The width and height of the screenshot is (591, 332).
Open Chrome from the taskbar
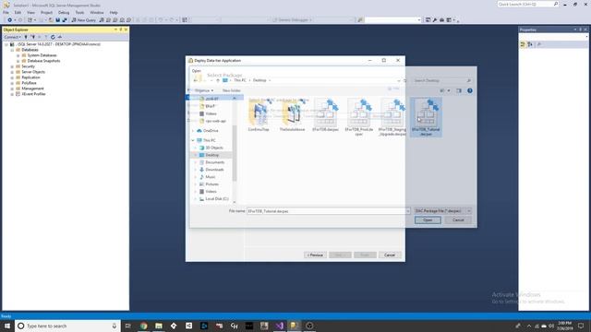[x=144, y=326]
